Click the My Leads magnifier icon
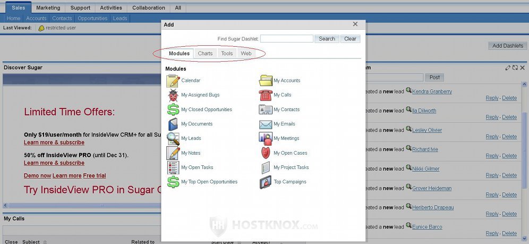The height and width of the screenshot is (244, 529). tap(173, 138)
